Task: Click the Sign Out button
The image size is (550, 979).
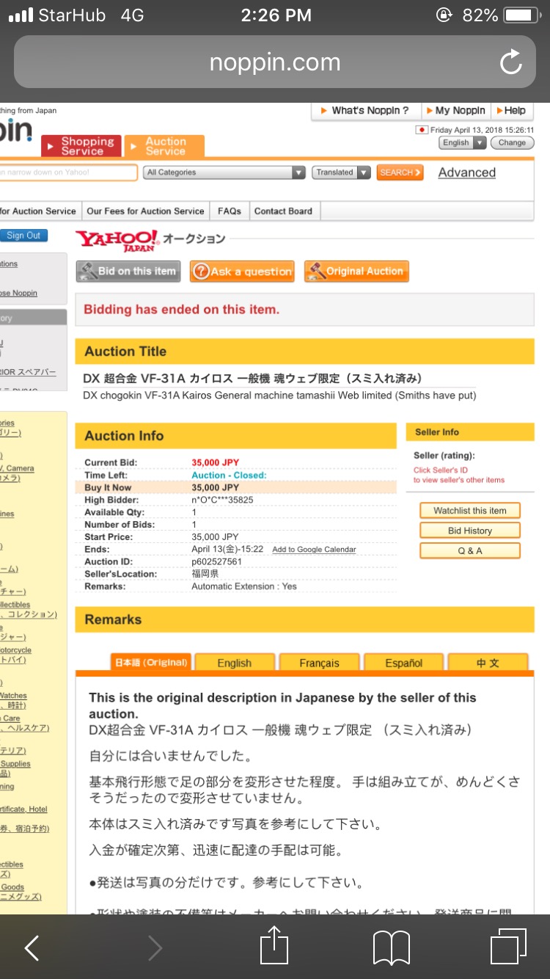Action: pyautogui.click(x=24, y=236)
